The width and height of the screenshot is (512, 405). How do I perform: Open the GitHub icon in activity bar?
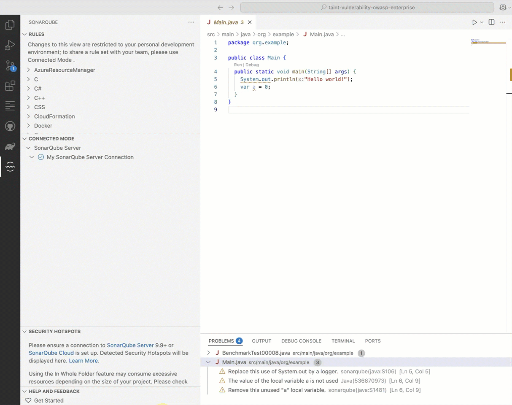(x=10, y=126)
